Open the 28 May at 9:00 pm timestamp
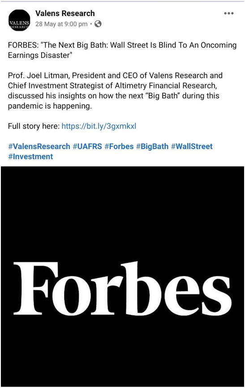 [61, 24]
